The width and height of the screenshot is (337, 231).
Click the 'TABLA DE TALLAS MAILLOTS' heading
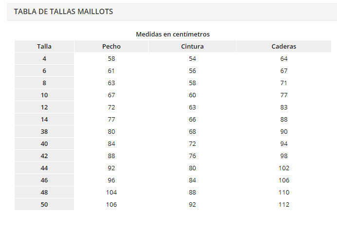pyautogui.click(x=63, y=11)
